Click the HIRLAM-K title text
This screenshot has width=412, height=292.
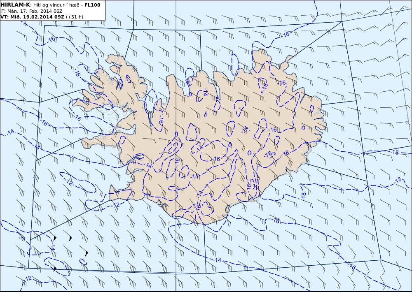click(16, 5)
